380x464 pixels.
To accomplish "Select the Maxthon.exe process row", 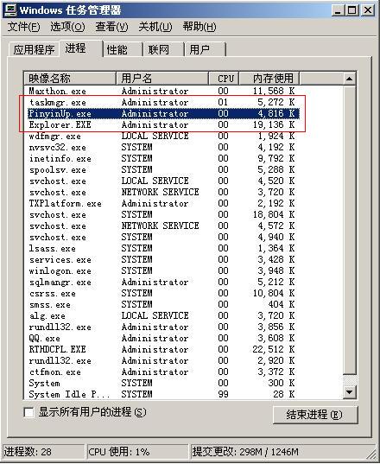I will [x=161, y=91].
